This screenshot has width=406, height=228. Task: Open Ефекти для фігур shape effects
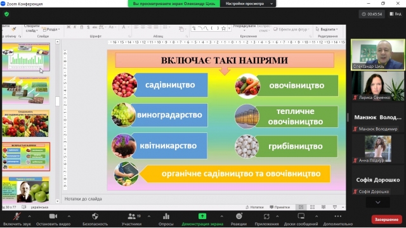(291, 29)
